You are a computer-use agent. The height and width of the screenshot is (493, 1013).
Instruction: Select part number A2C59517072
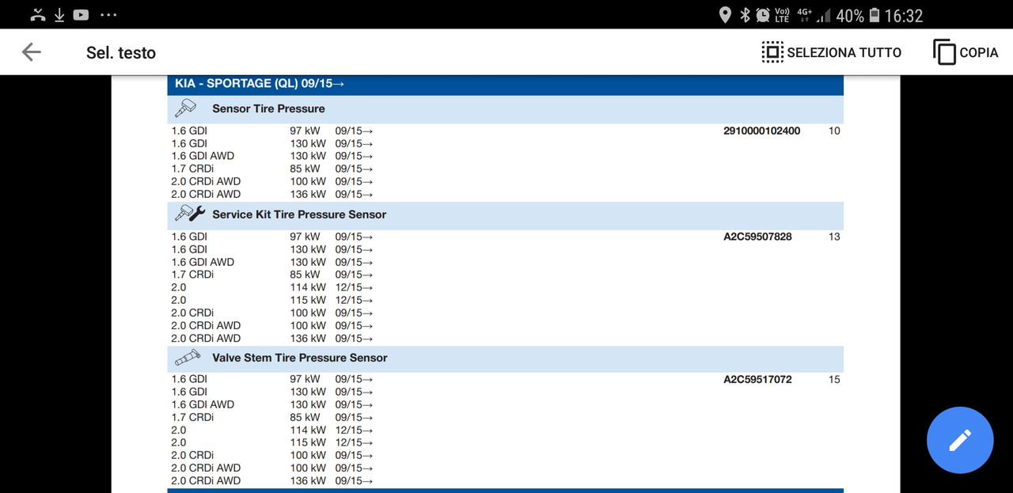tap(757, 379)
